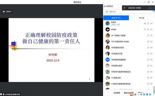Click in 搜索成员 search field
The height and width of the screenshot is (96, 155).
click(x=129, y=12)
